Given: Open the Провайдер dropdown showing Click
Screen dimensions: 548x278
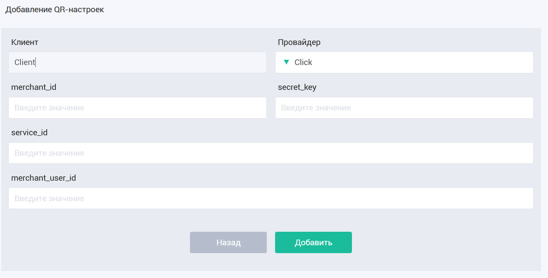Looking at the screenshot, I should (404, 62).
